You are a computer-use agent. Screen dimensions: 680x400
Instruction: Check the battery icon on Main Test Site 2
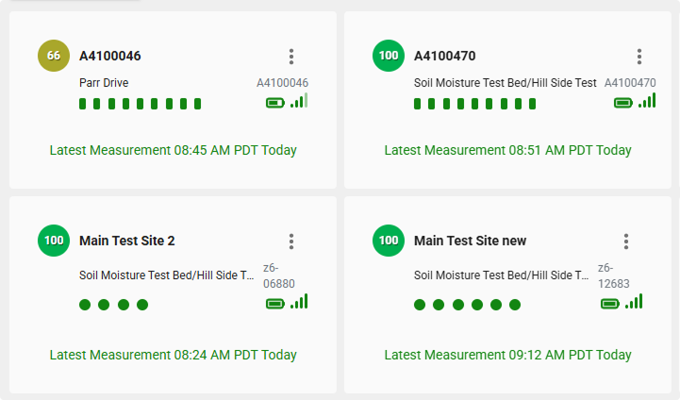pos(275,304)
